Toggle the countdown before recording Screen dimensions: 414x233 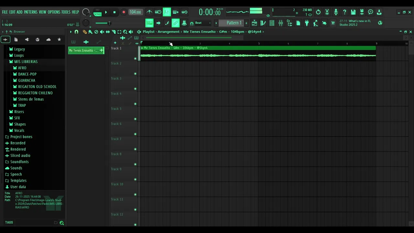point(167,12)
